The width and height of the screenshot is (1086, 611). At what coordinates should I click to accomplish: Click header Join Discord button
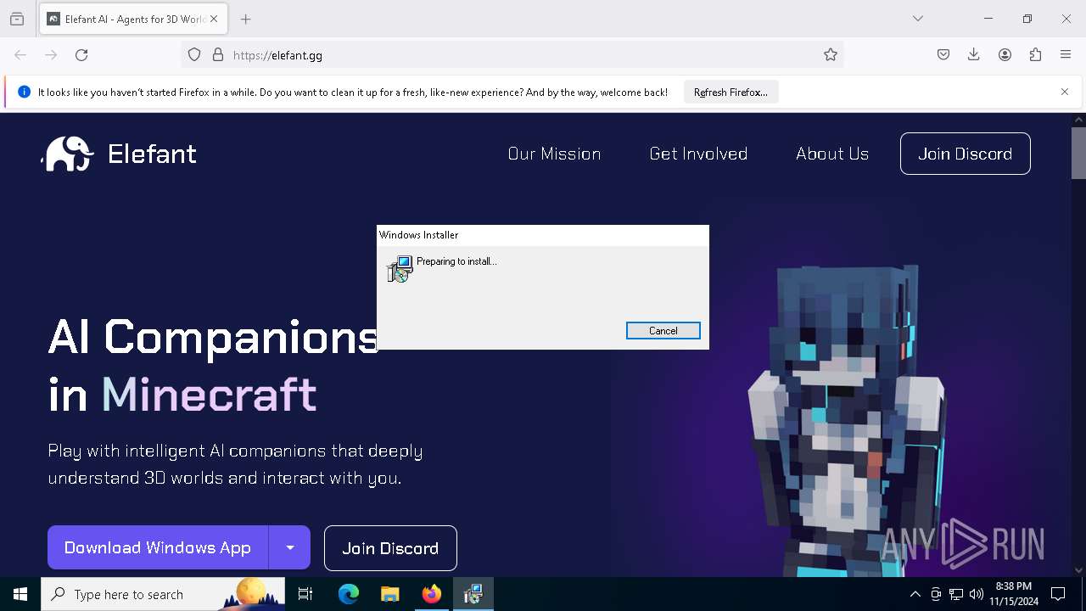pyautogui.click(x=966, y=154)
